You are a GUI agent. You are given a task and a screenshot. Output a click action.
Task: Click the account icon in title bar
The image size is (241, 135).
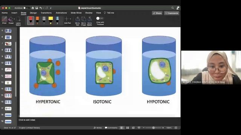[178, 8]
